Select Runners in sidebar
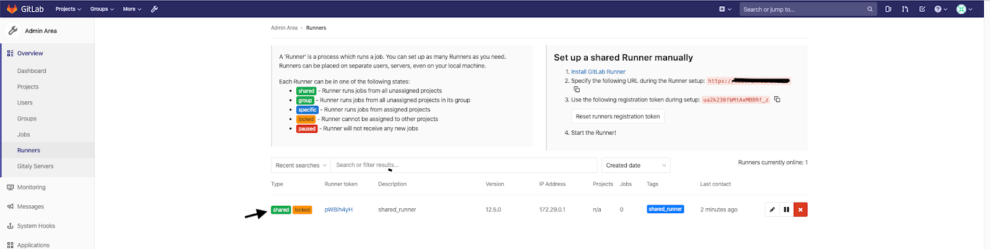This screenshot has height=249, width=990. [28, 150]
